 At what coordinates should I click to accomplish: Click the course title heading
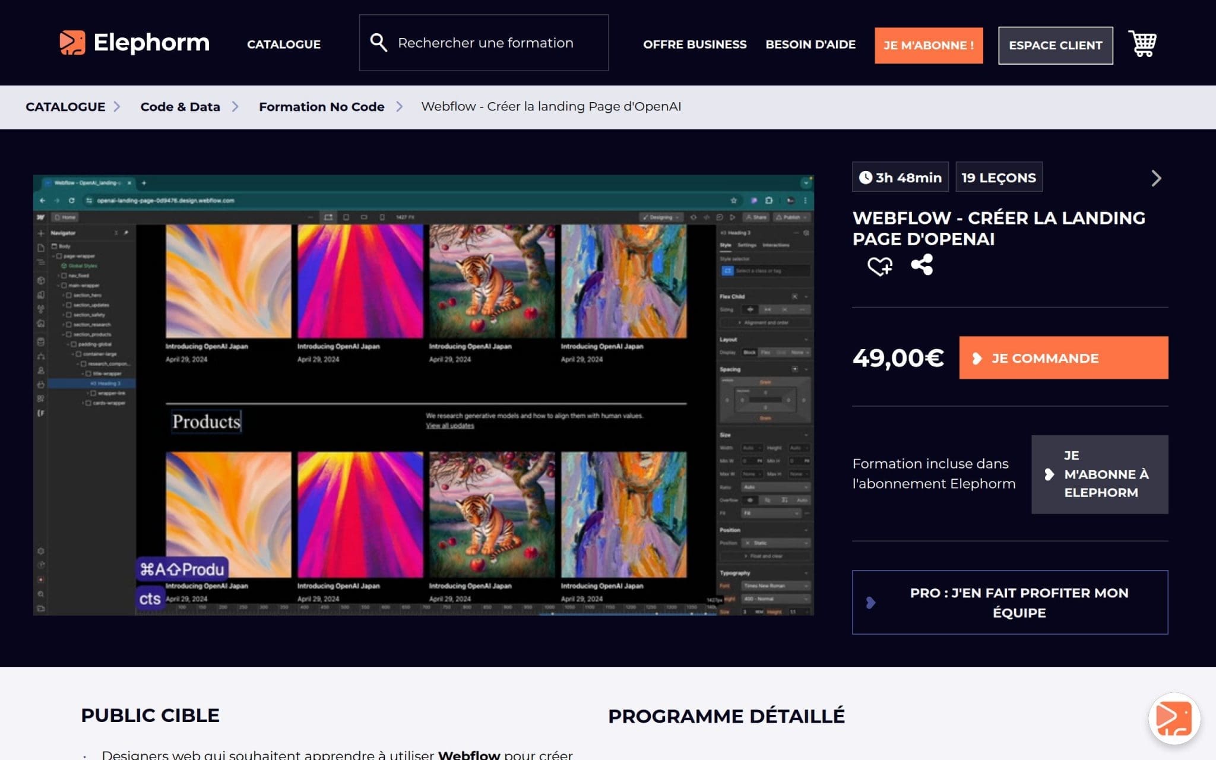point(999,229)
